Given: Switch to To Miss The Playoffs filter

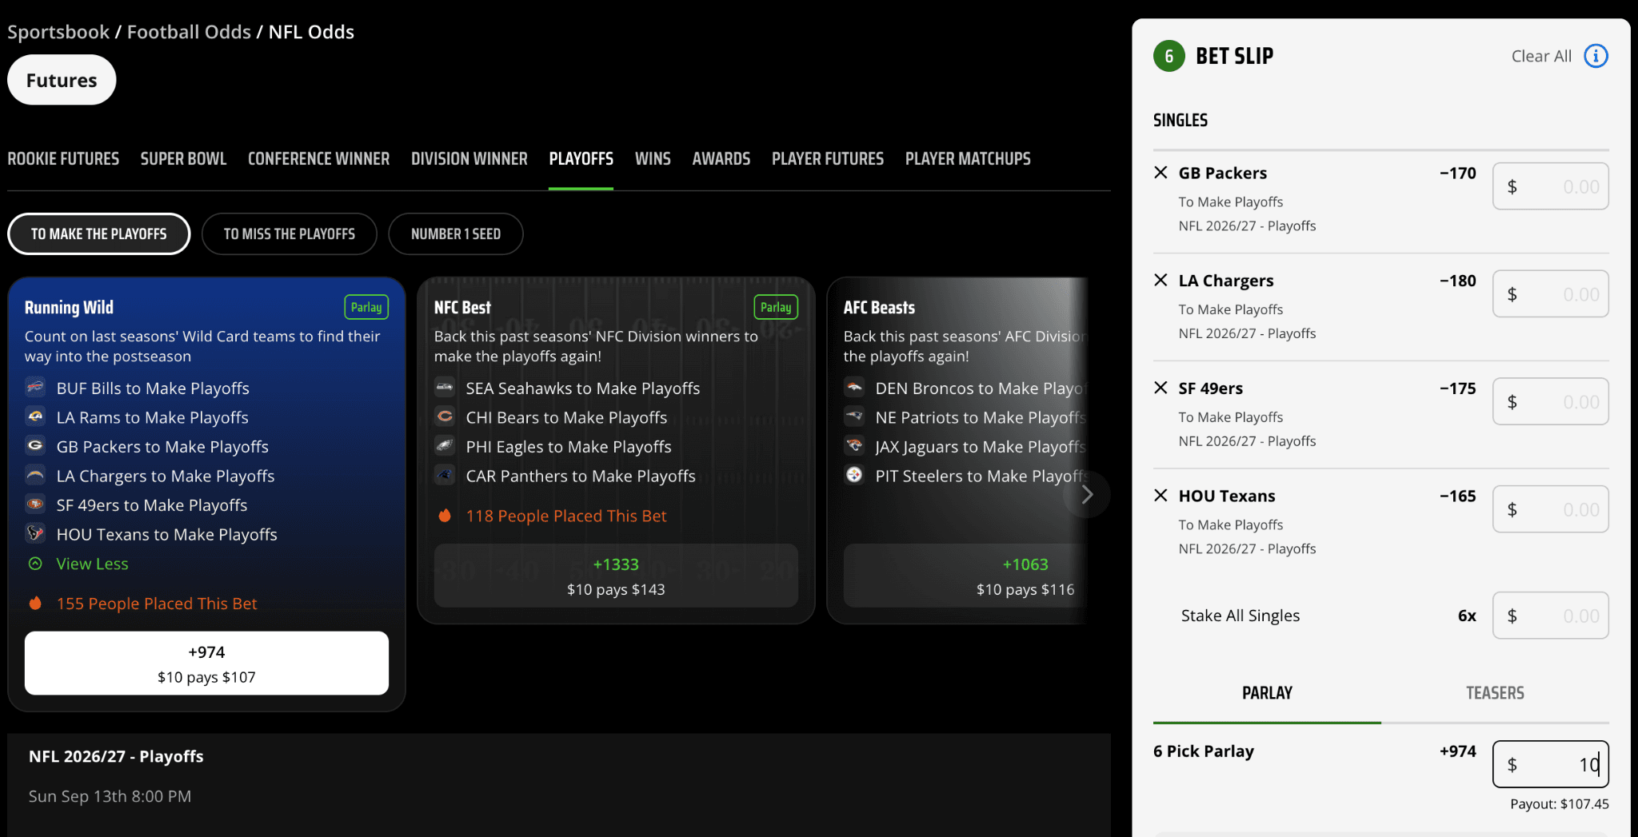Looking at the screenshot, I should pos(289,234).
